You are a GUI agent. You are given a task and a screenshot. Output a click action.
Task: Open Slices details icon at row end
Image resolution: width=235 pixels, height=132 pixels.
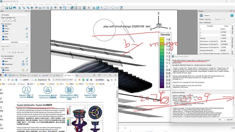coord(27,61)
